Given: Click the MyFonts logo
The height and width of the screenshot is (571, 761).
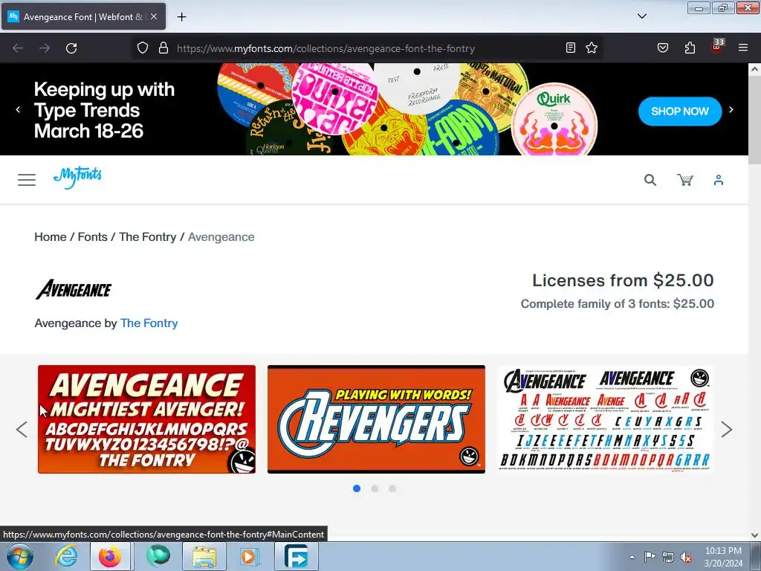Looking at the screenshot, I should click(77, 178).
